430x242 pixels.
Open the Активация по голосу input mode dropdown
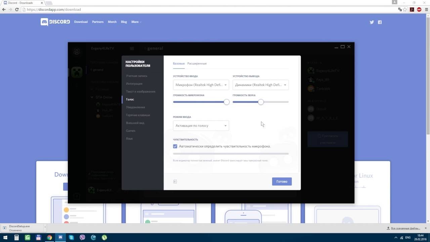(x=201, y=125)
